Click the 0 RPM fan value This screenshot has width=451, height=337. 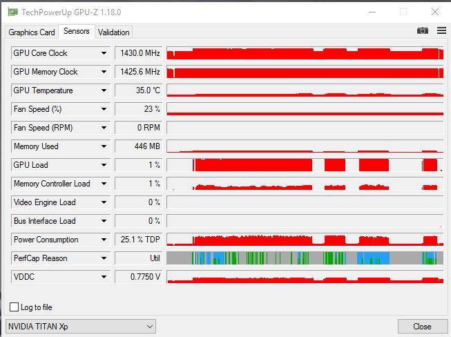tap(139, 128)
